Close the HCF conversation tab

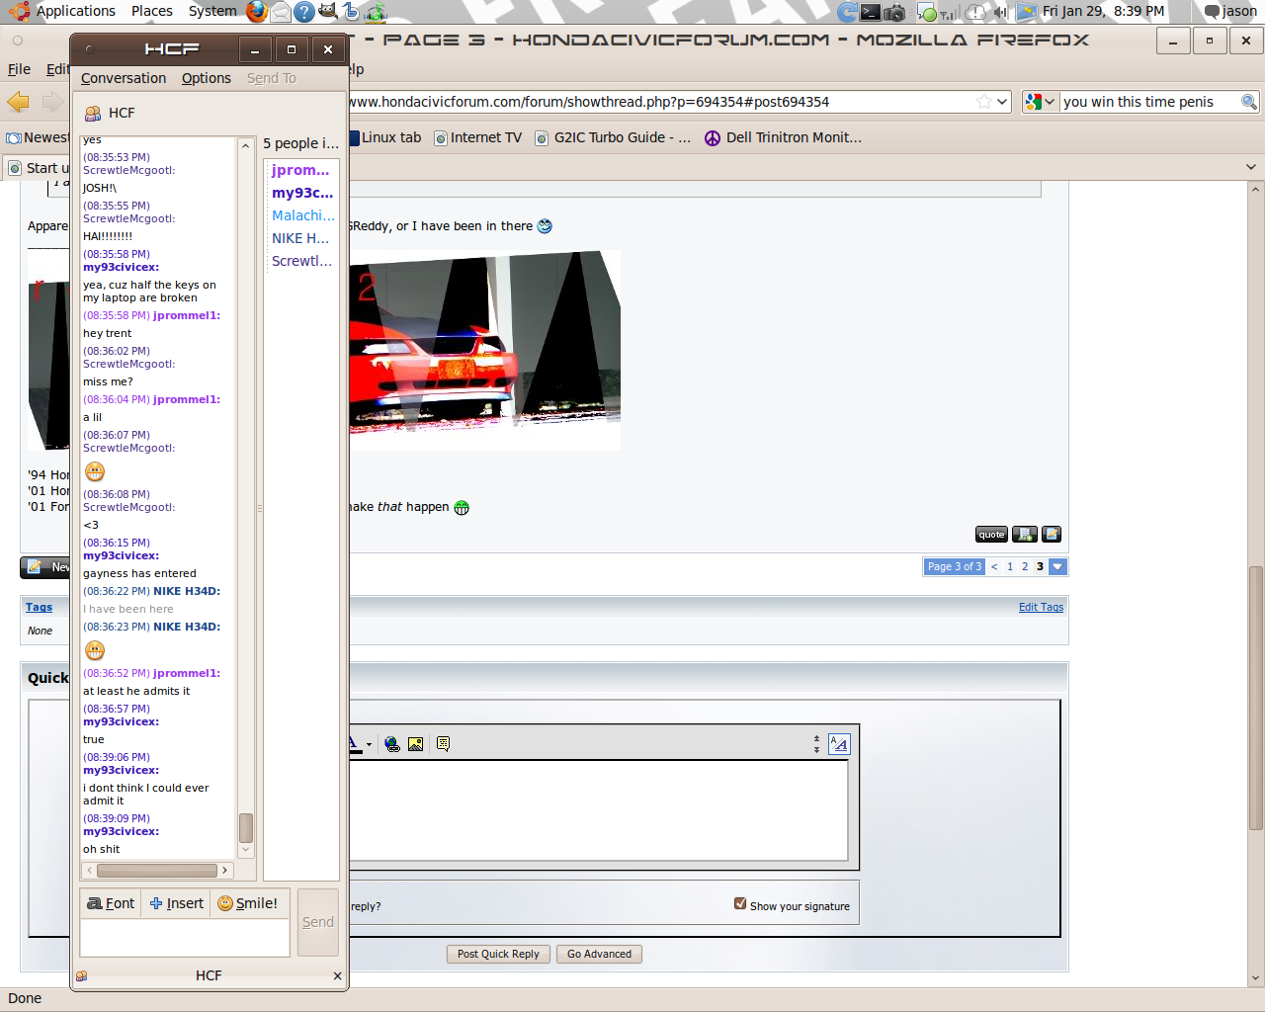337,975
